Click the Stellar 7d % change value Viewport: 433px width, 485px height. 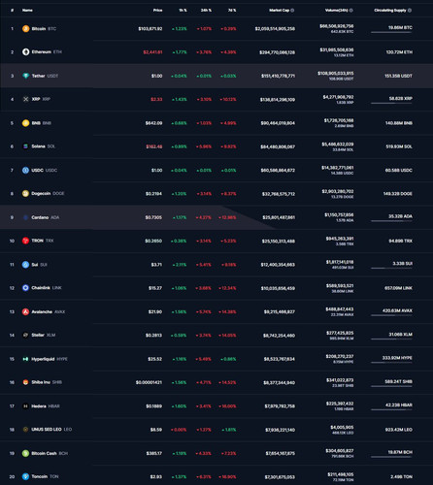[x=227, y=336]
